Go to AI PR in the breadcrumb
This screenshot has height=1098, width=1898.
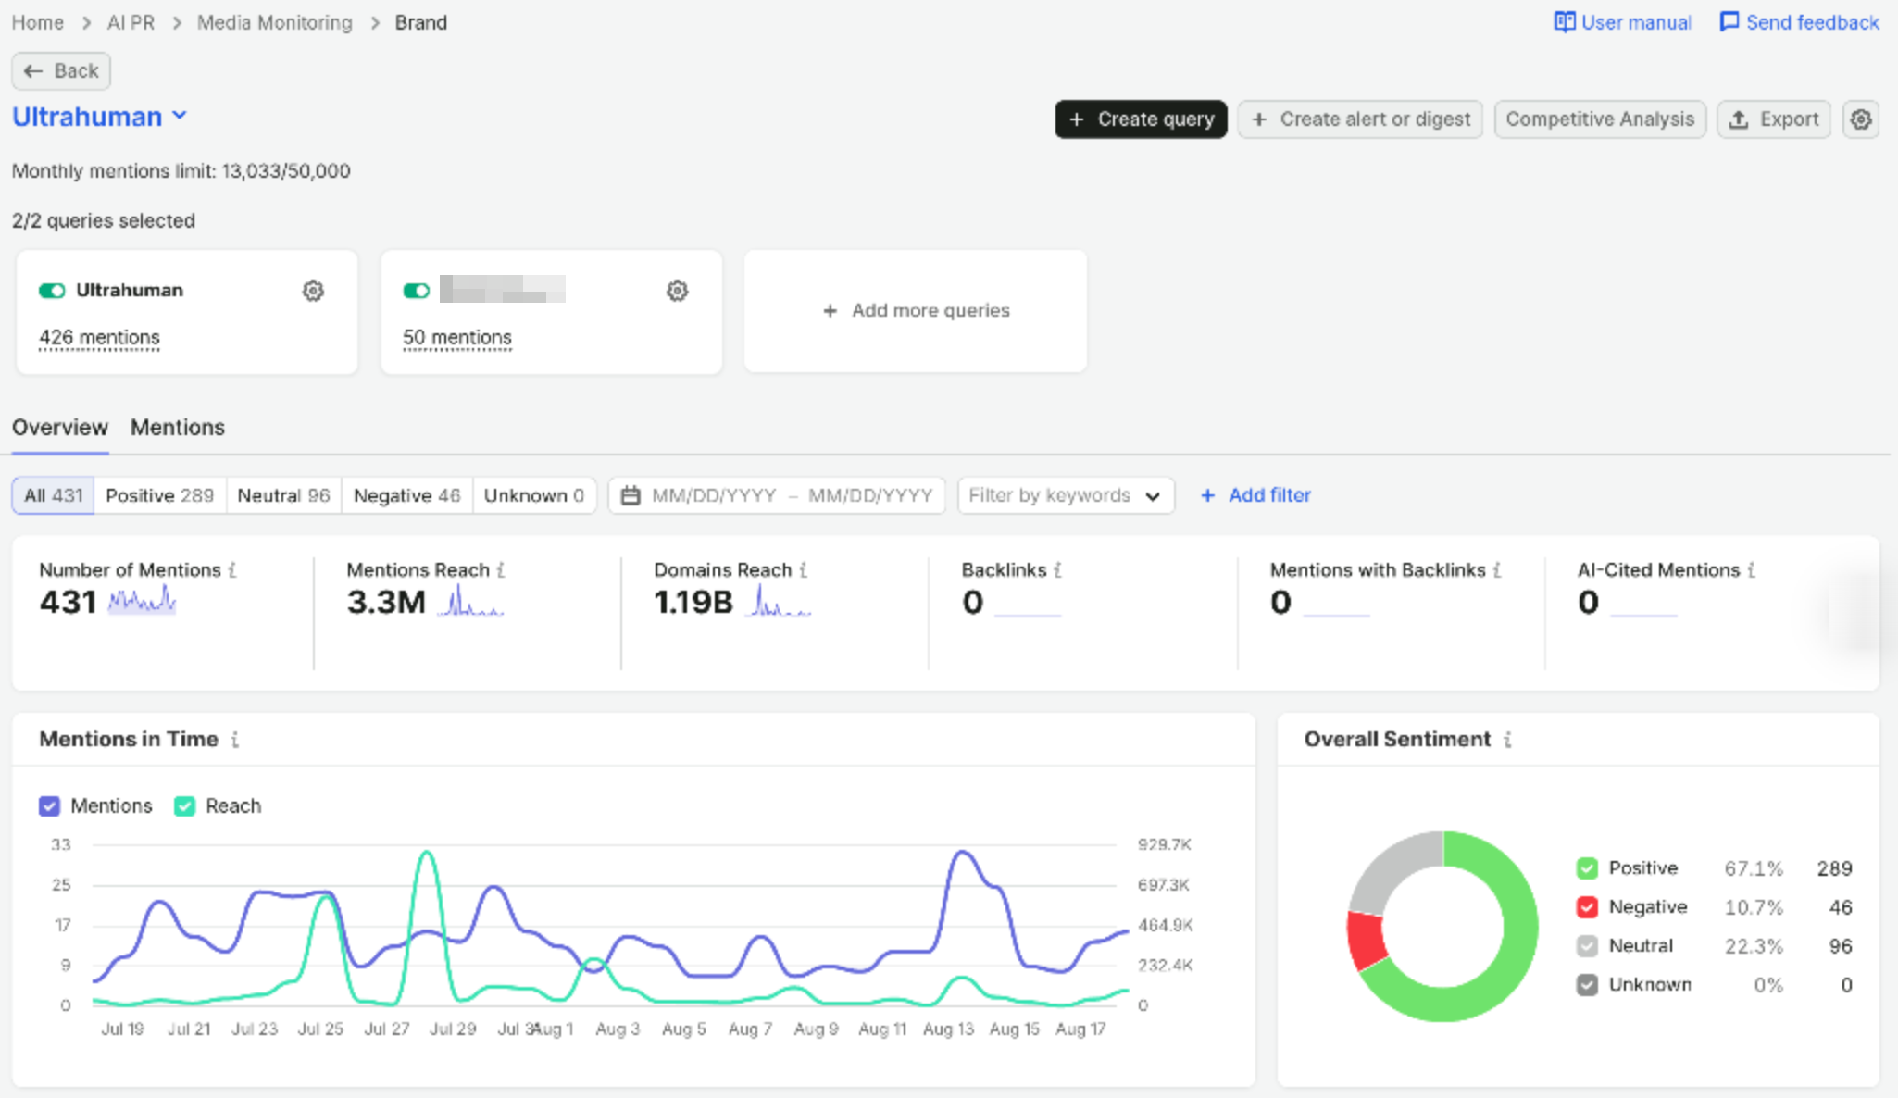(x=131, y=22)
